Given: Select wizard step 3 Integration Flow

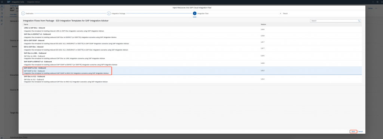Looking at the screenshot, I should tap(201, 13).
